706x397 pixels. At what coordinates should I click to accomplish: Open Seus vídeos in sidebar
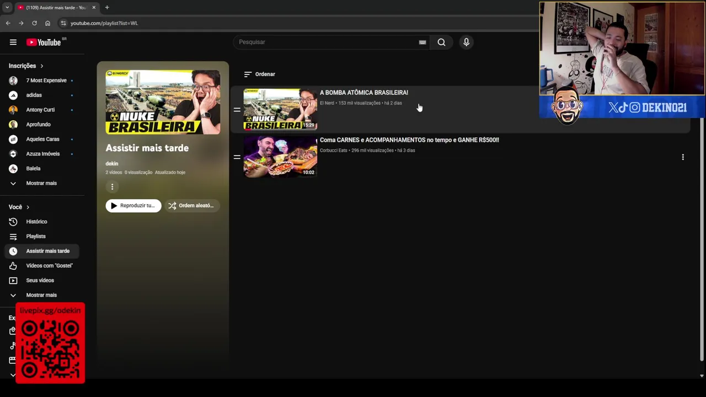[41, 280]
